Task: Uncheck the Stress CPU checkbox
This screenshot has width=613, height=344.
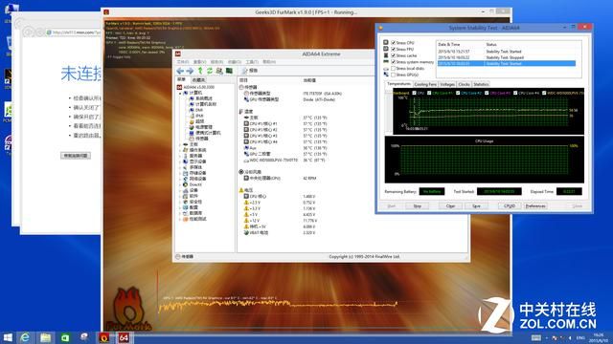Action: coord(394,42)
